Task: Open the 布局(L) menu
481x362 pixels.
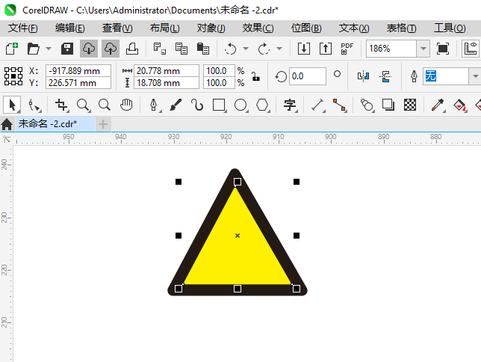Action: [165, 28]
